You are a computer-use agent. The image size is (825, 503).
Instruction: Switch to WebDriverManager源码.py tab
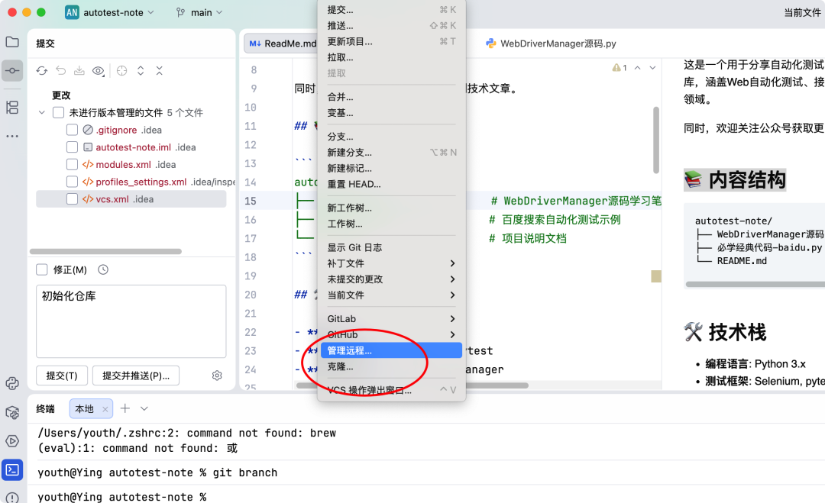[551, 44]
